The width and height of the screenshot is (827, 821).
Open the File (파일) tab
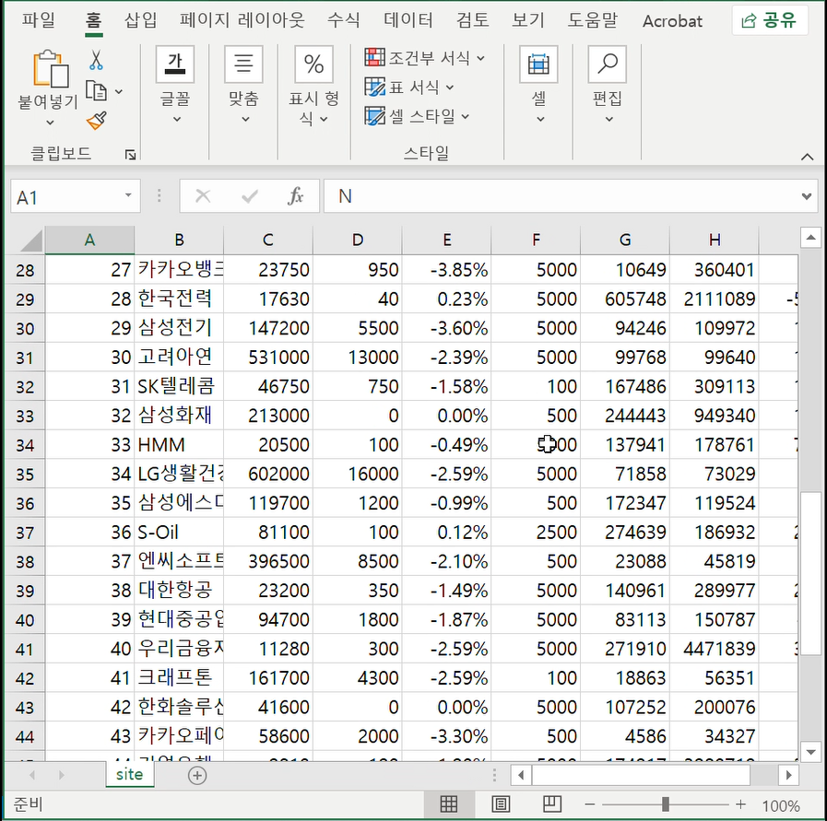coord(38,20)
